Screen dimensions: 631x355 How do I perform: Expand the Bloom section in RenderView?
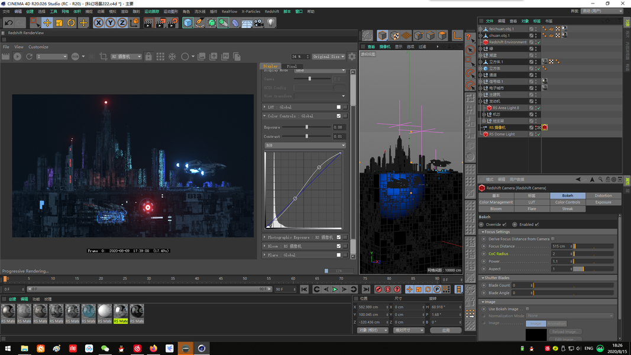click(264, 246)
